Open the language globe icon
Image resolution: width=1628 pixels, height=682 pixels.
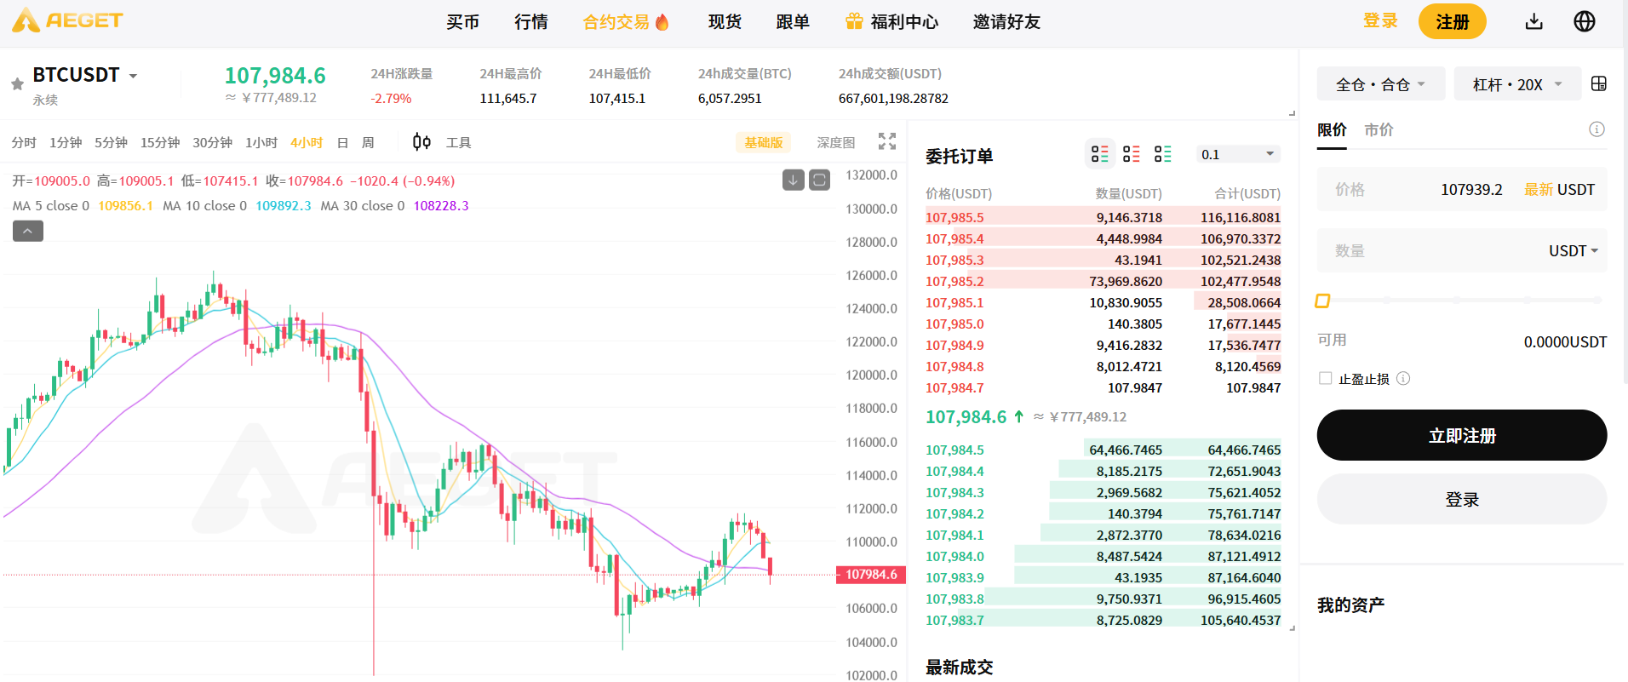[x=1584, y=21]
